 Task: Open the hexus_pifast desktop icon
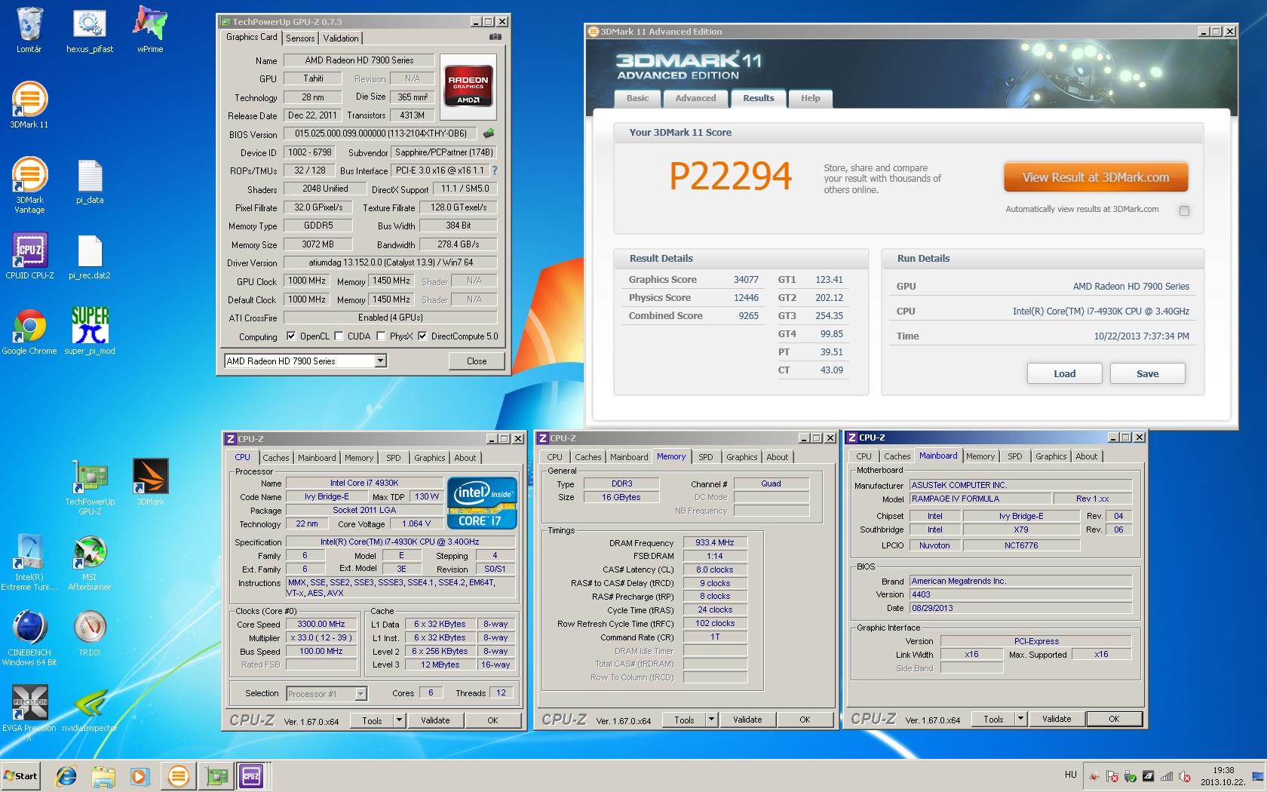point(90,30)
